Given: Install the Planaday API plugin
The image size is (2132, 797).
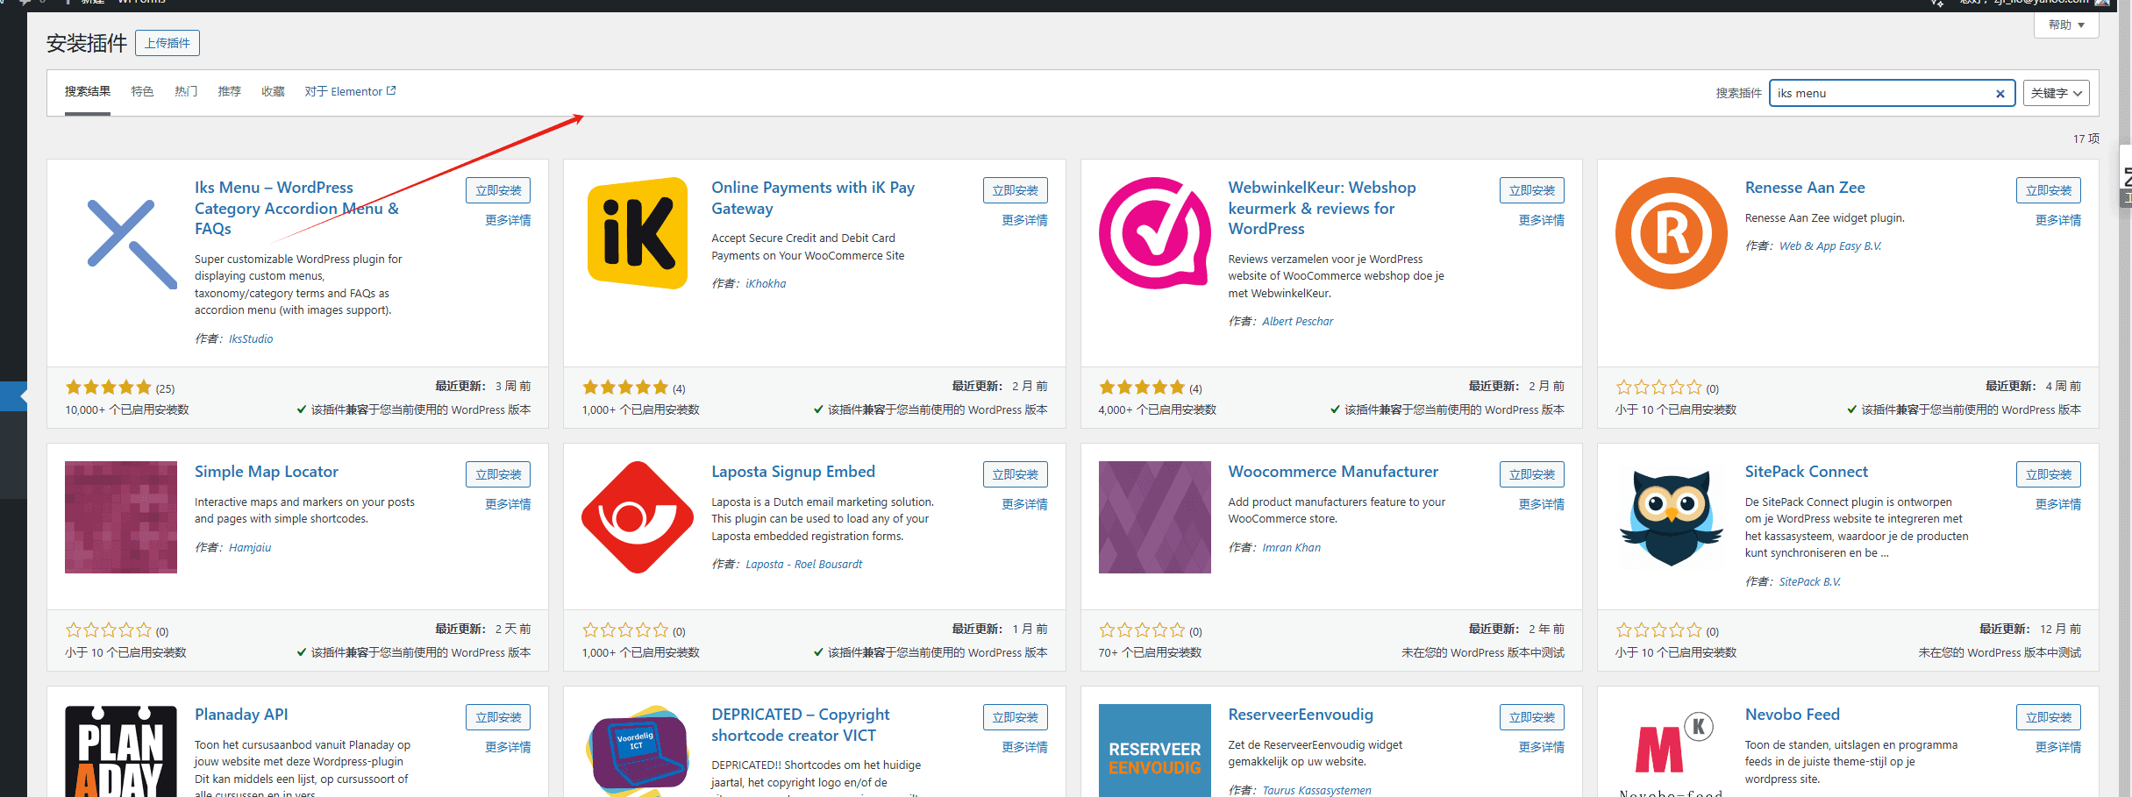Looking at the screenshot, I should pos(498,717).
